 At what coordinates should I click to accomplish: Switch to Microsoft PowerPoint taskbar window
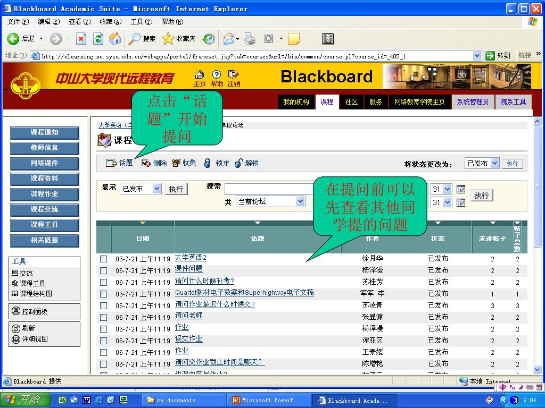pyautogui.click(x=268, y=400)
